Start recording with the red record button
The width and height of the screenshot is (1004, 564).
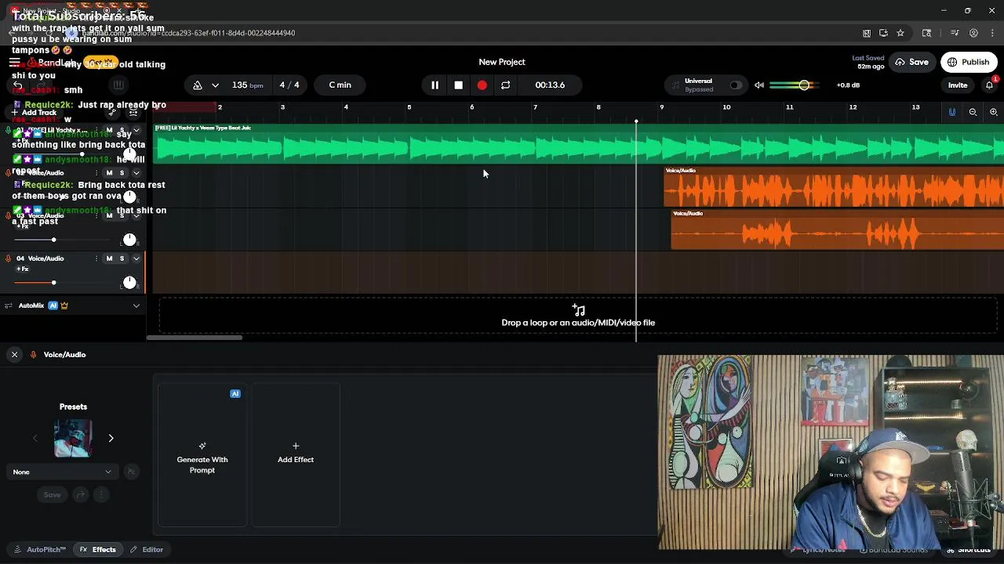(482, 85)
